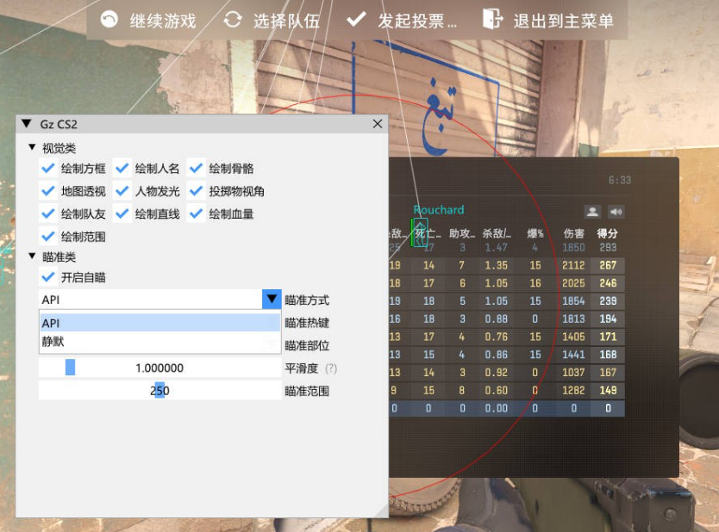Click the player name Rouchard
This screenshot has height=532, width=719.
[438, 210]
